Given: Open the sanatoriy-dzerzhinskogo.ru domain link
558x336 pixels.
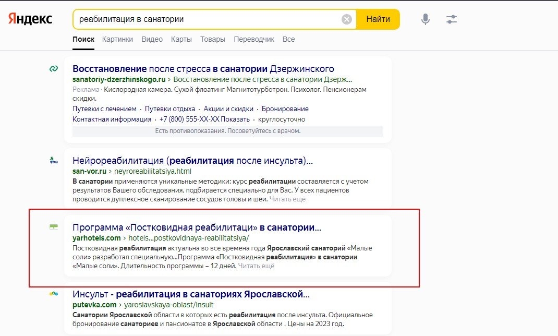Looking at the screenshot, I should [x=119, y=79].
